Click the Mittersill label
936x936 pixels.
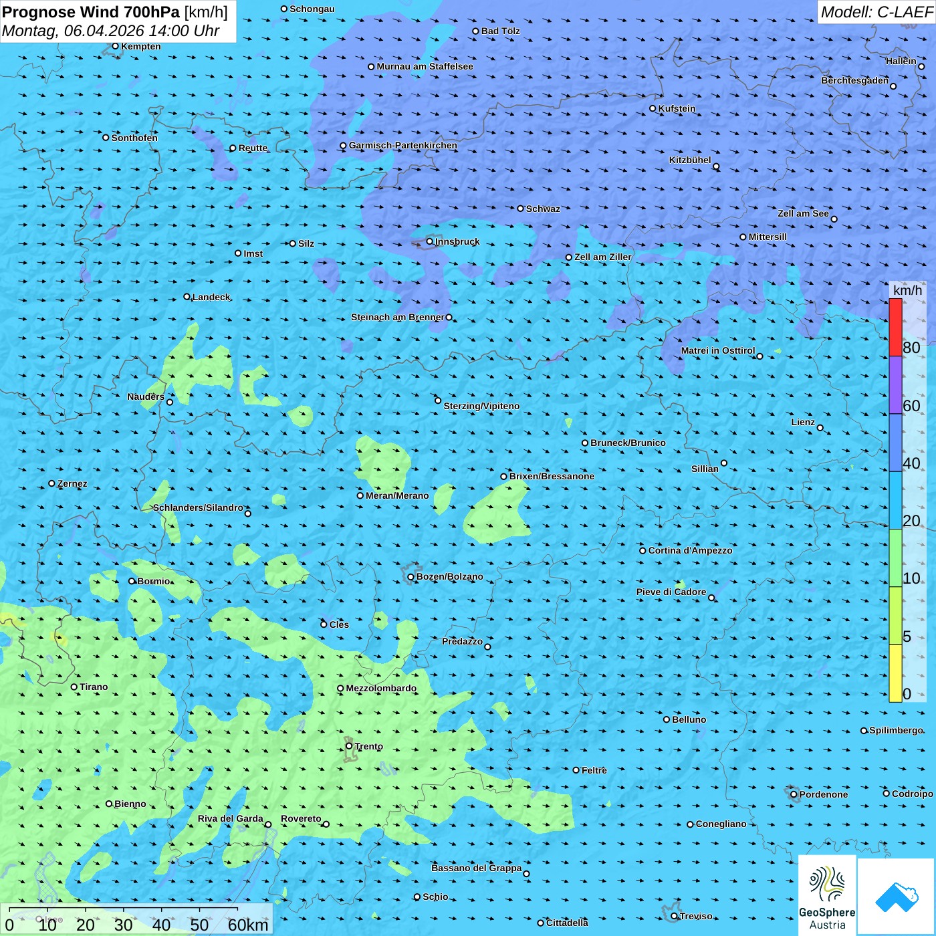(x=768, y=237)
